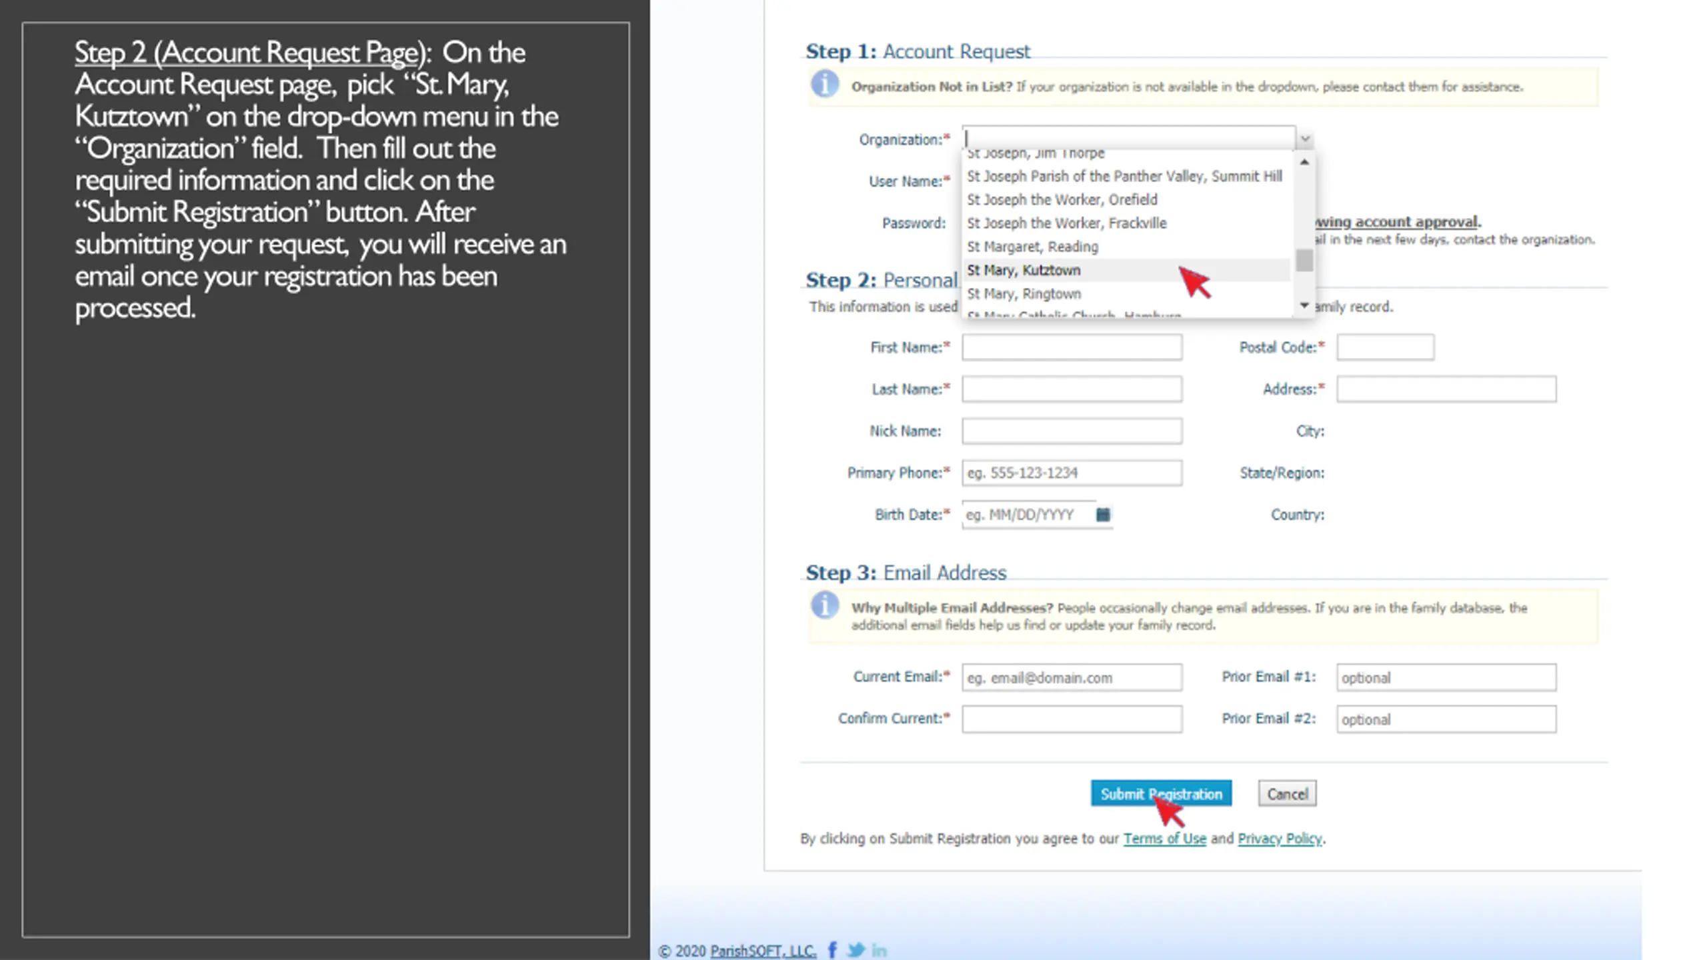Focus the Nick Name field
Screen dimensions: 1707x960
(1072, 431)
